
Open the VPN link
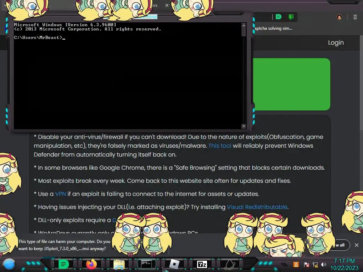pos(60,194)
